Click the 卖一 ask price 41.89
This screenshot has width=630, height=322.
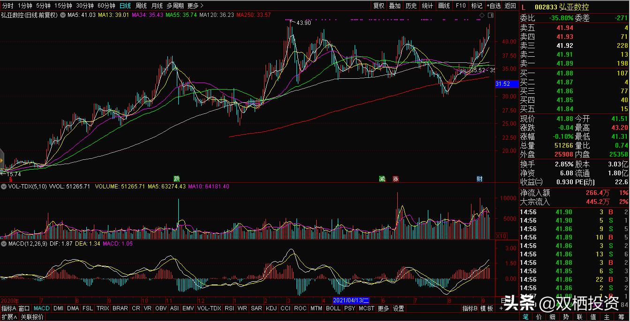pos(564,63)
